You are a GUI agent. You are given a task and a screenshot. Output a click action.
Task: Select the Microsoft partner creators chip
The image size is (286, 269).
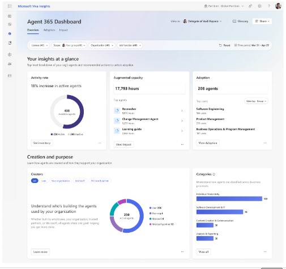tap(100, 181)
